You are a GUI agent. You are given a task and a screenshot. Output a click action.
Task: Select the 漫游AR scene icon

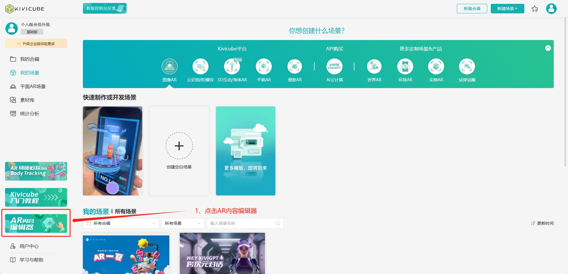tap(295, 66)
